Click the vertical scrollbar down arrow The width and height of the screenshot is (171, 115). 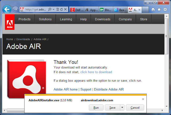click(166, 106)
